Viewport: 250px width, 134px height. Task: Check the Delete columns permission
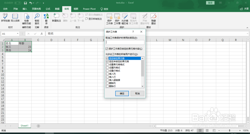tap(107, 83)
